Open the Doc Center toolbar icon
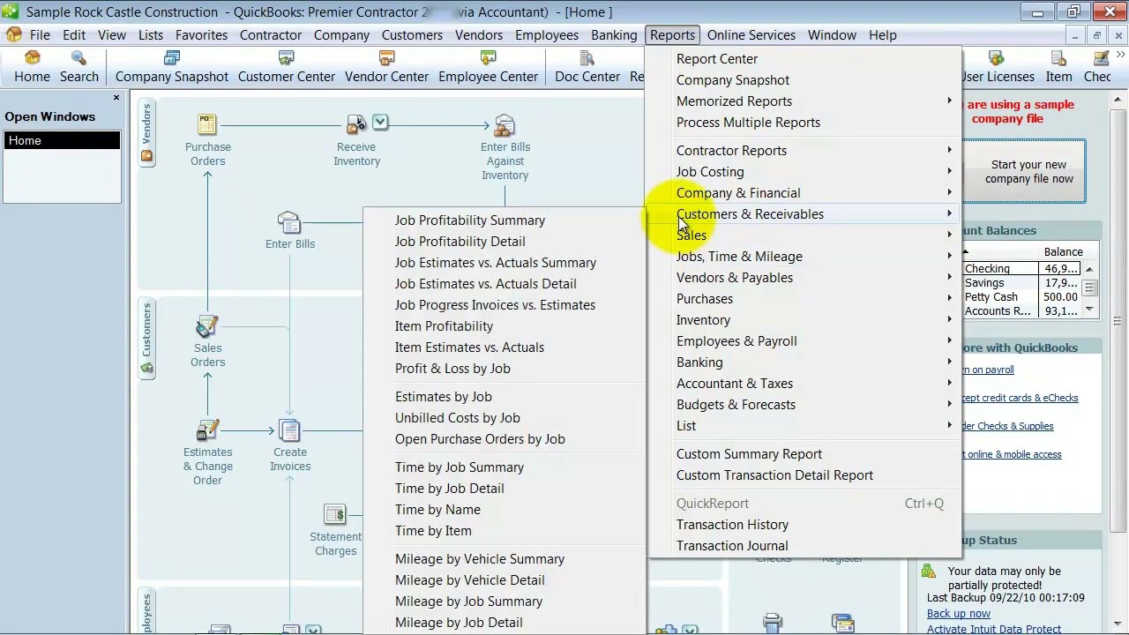The height and width of the screenshot is (635, 1129). (x=587, y=67)
